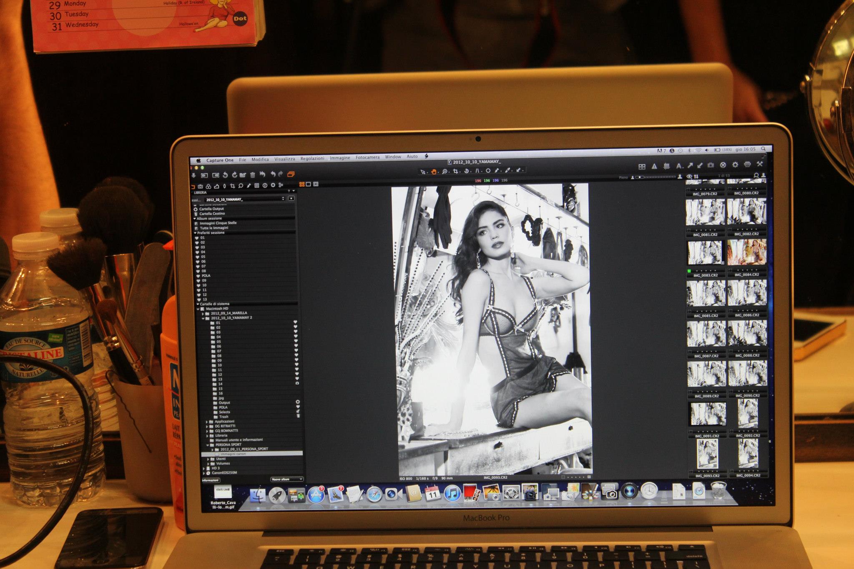This screenshot has height=569, width=854.
Task: Select the POLA session favorite
Action: (206, 276)
